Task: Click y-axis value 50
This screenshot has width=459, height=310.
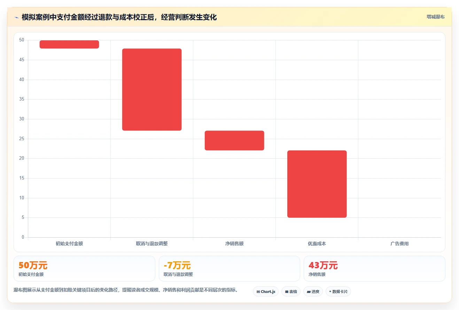Action: [x=22, y=40]
